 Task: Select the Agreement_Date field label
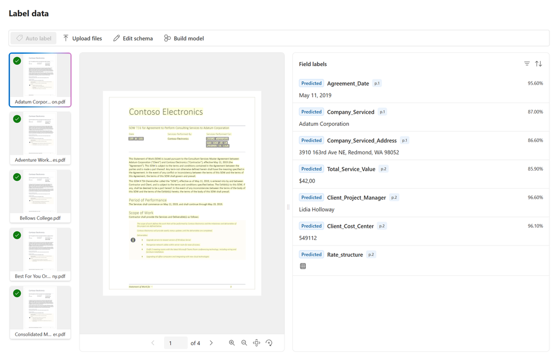(x=348, y=83)
